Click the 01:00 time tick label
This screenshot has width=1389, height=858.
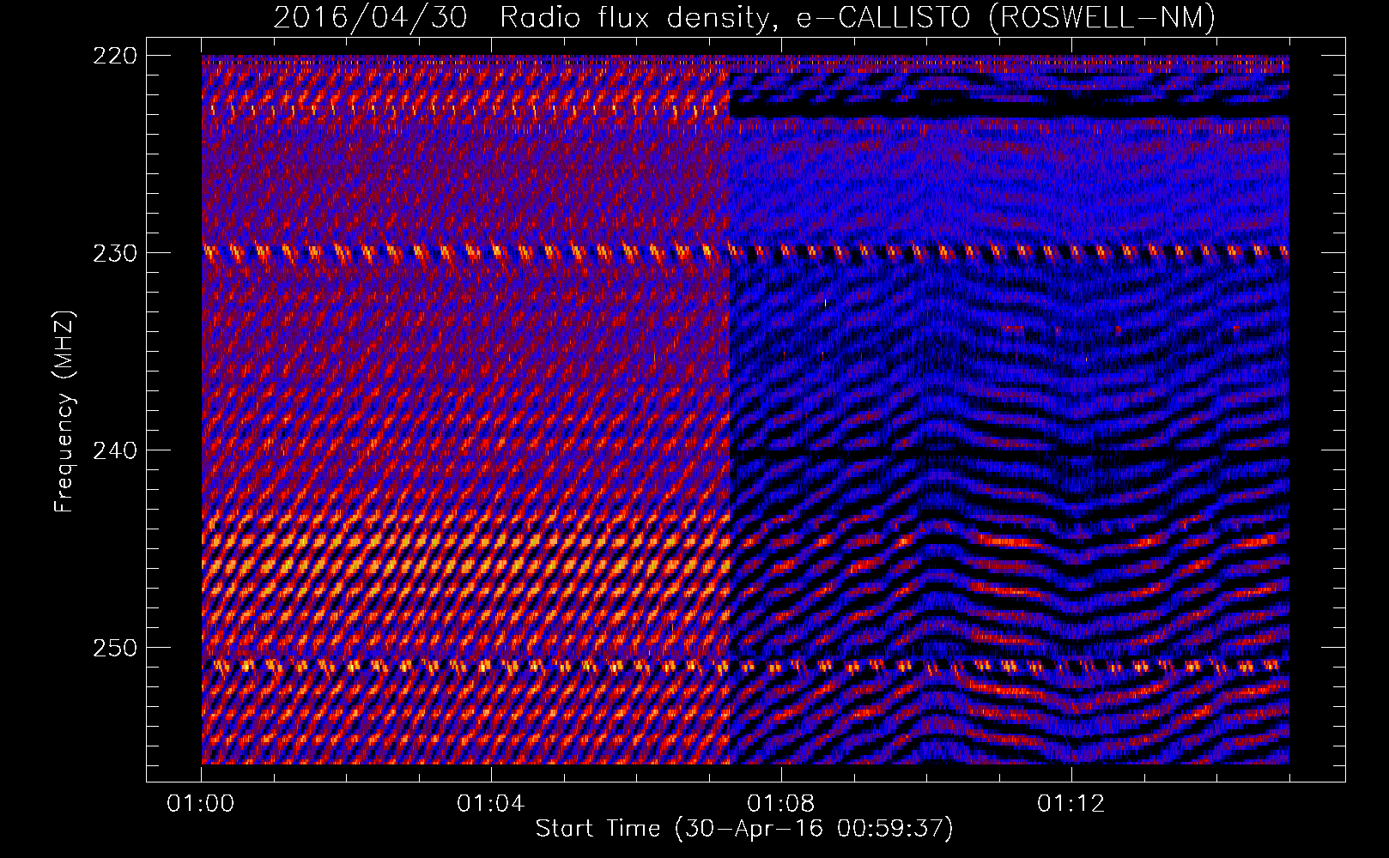click(x=201, y=804)
